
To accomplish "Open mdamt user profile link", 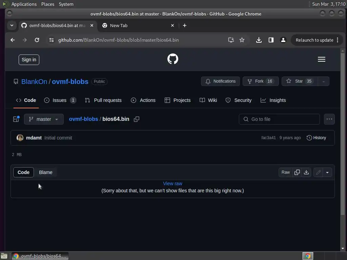I will [34, 138].
